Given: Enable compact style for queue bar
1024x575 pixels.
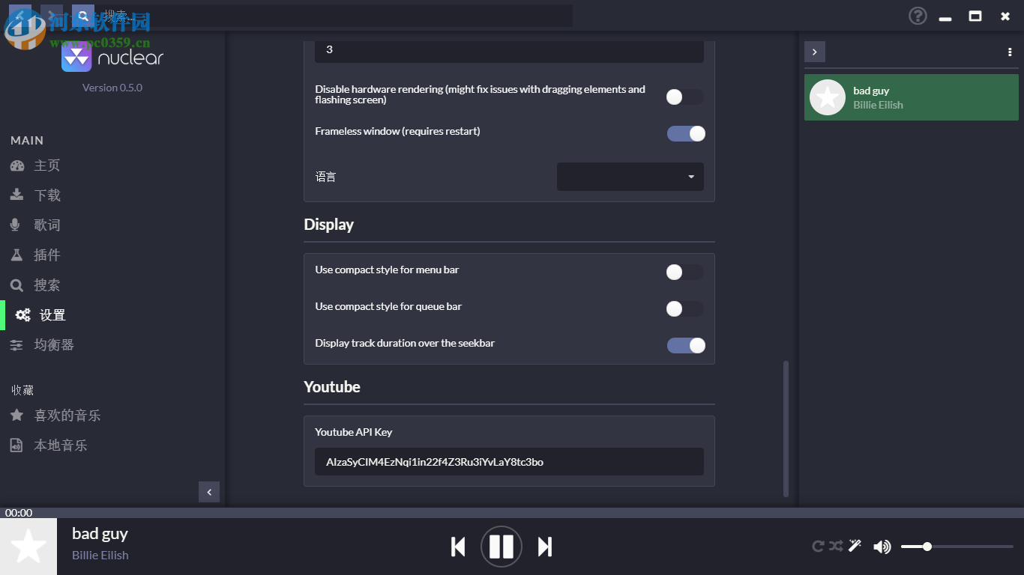Looking at the screenshot, I should (685, 308).
